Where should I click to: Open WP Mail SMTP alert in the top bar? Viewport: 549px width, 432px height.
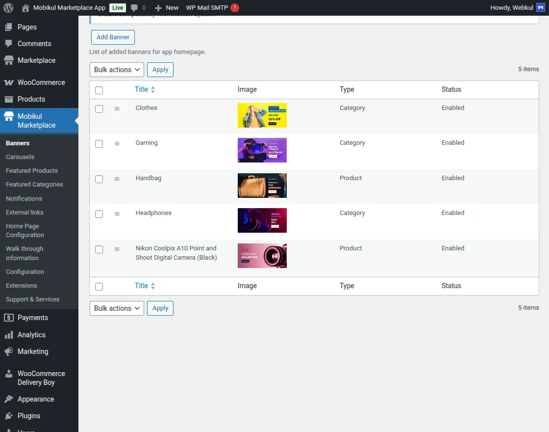(234, 7)
